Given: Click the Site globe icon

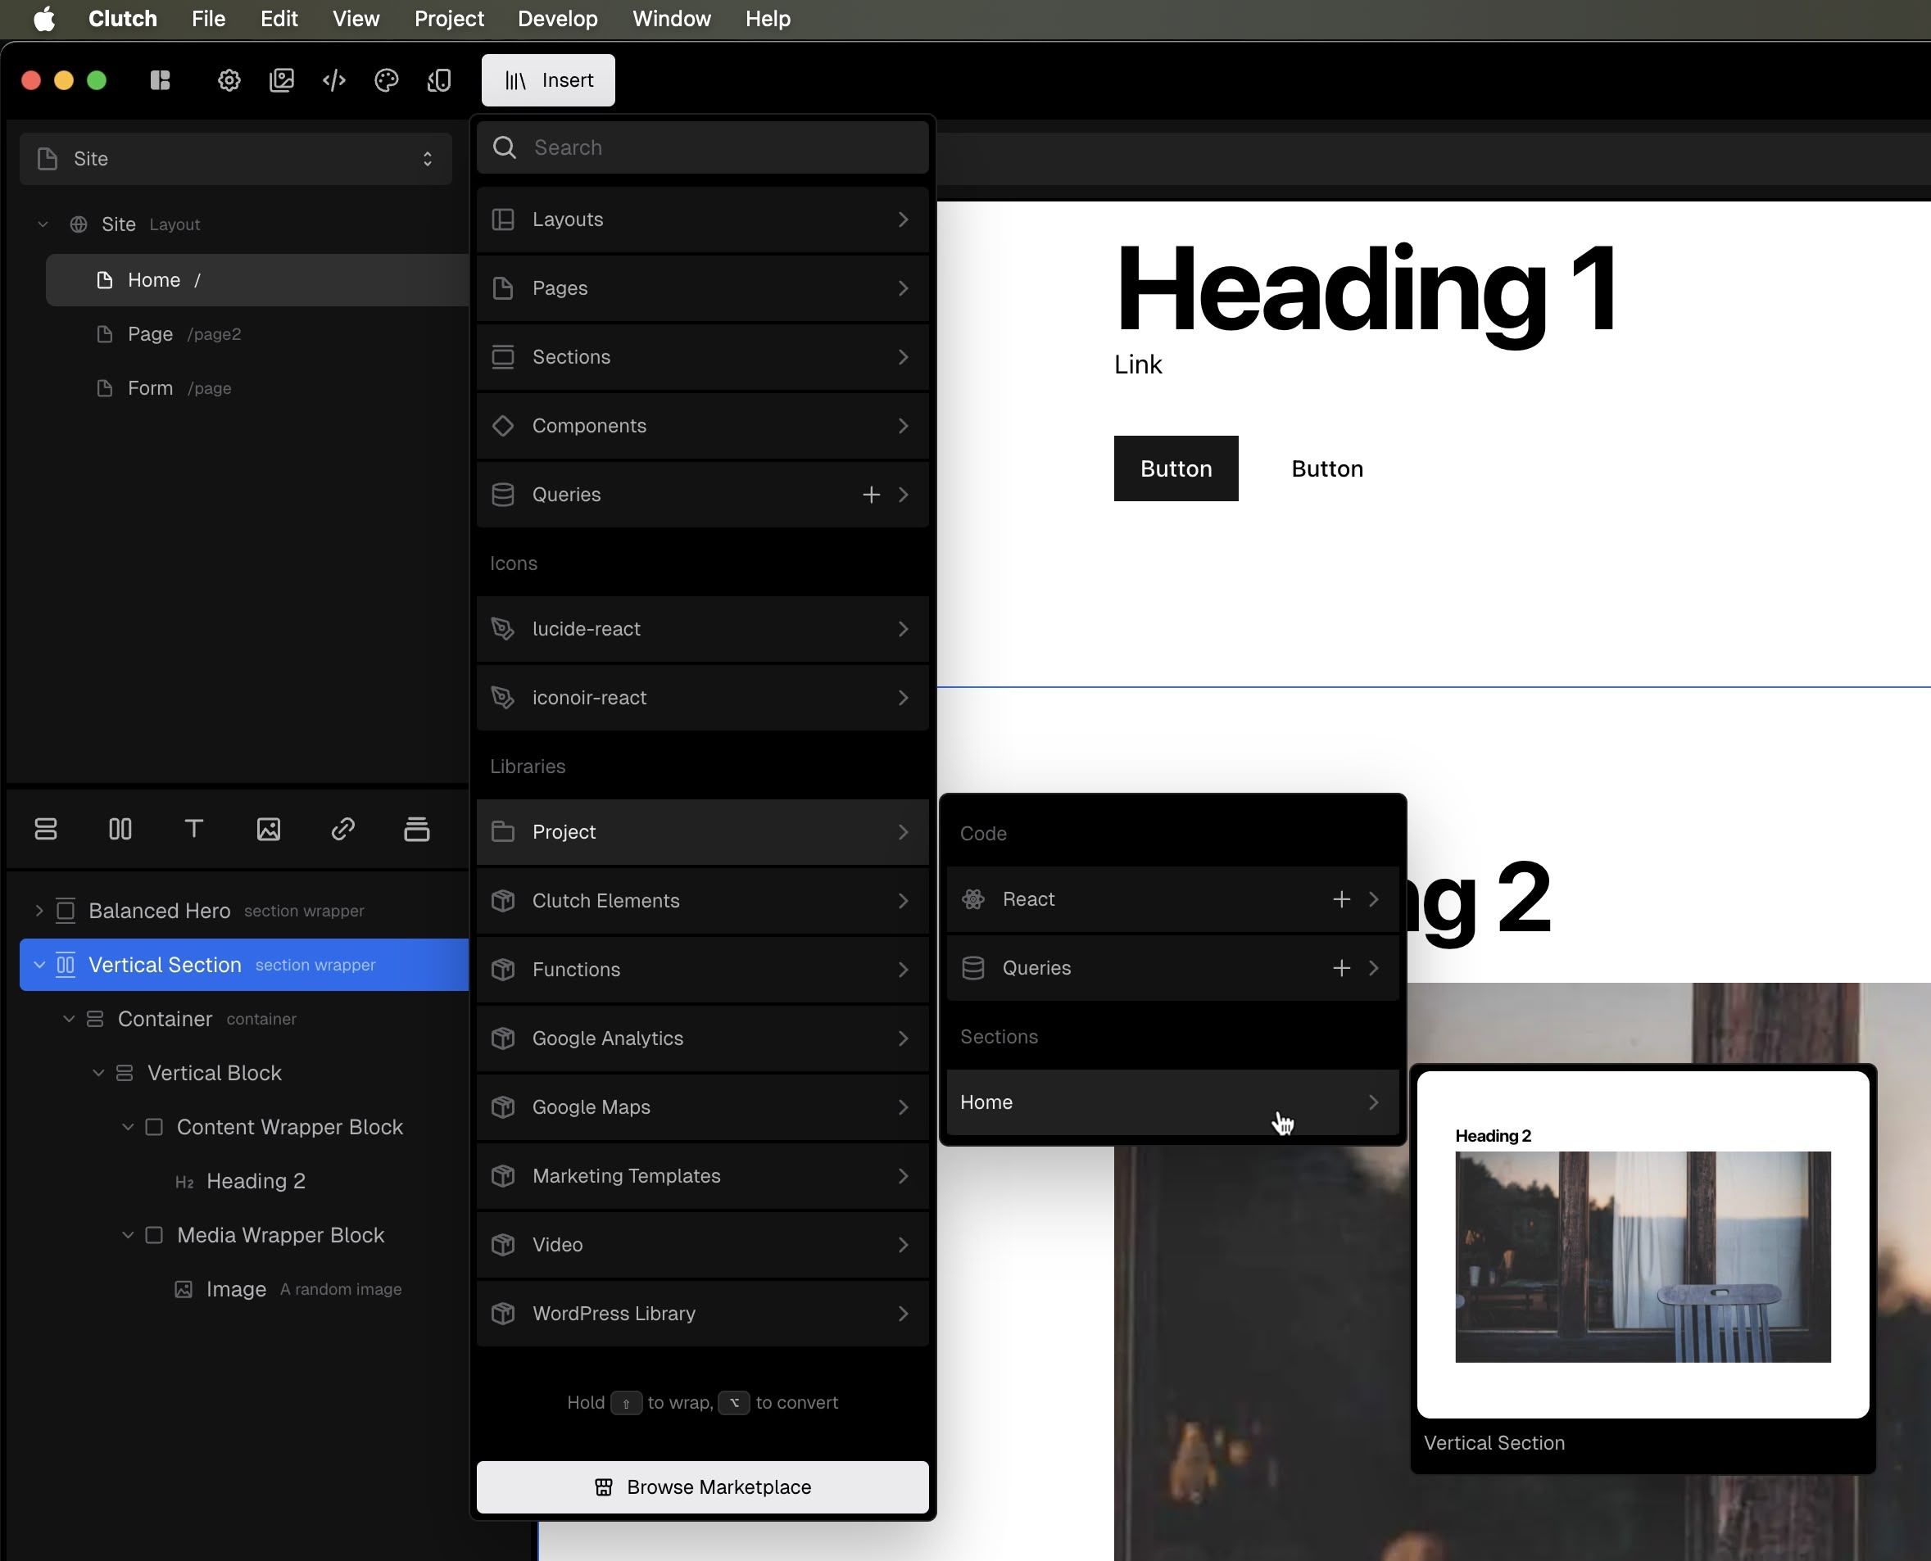Looking at the screenshot, I should pyautogui.click(x=79, y=224).
